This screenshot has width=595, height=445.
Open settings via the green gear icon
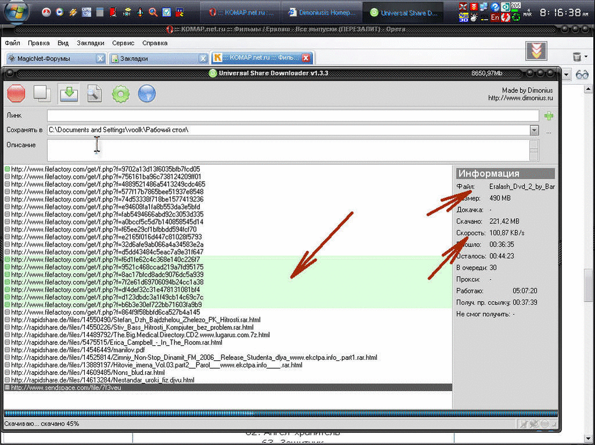pyautogui.click(x=121, y=93)
